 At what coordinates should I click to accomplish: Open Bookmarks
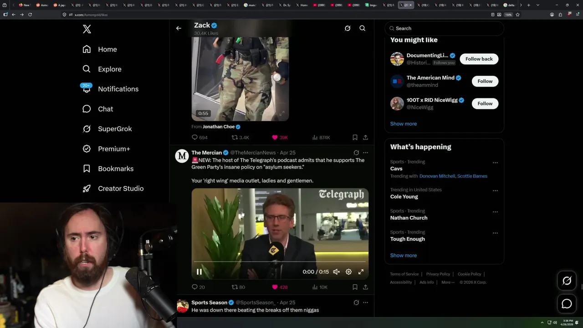pos(108,169)
